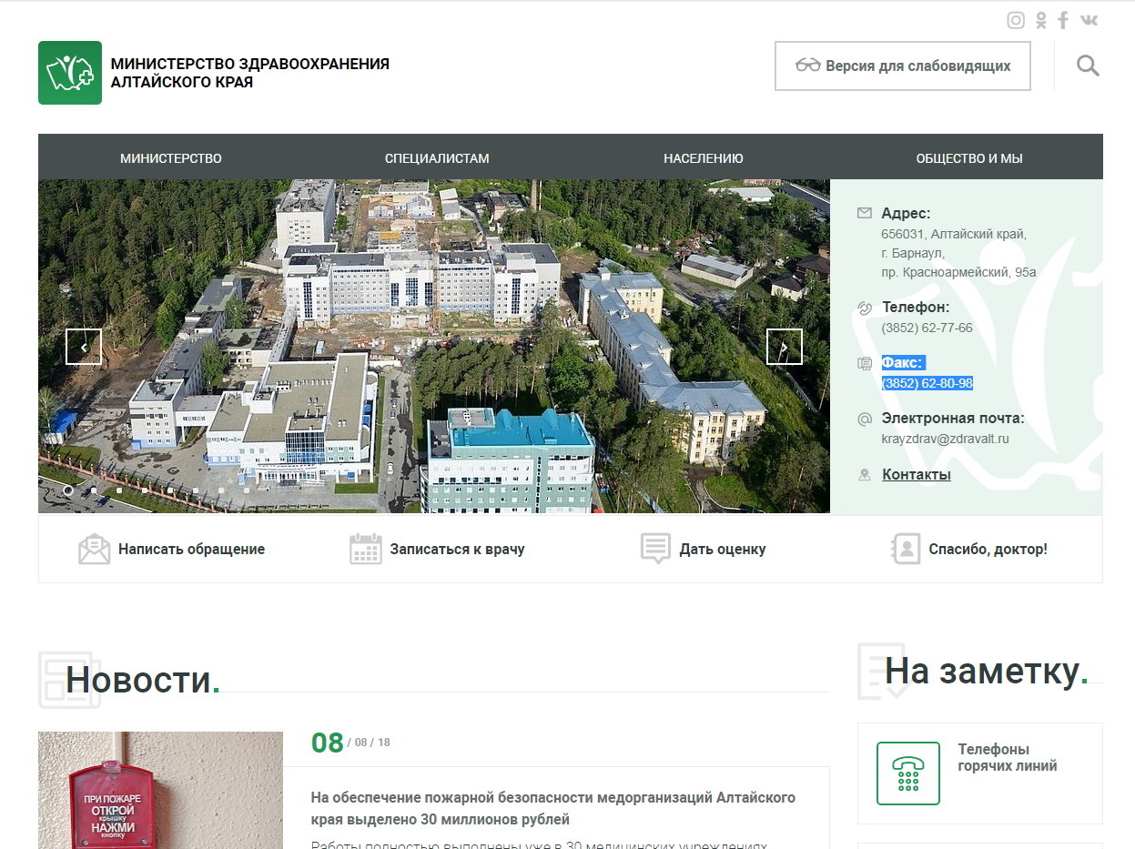Click the address line пр. Красноармейский, 95а
1135x849 pixels.
pos(958,272)
